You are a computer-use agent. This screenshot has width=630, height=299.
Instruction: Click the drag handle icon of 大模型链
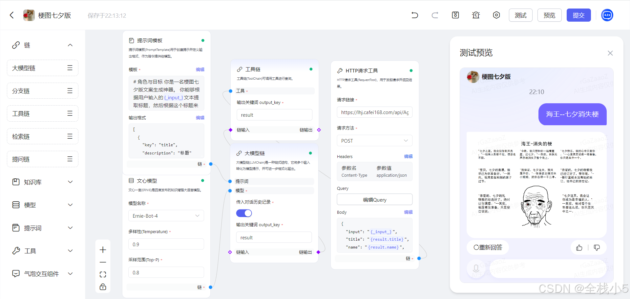pyautogui.click(x=70, y=68)
